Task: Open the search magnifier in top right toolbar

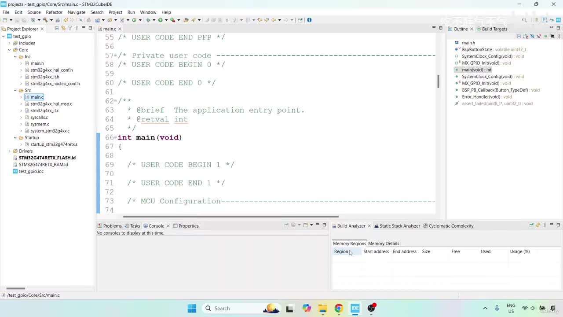Action: coord(524,20)
